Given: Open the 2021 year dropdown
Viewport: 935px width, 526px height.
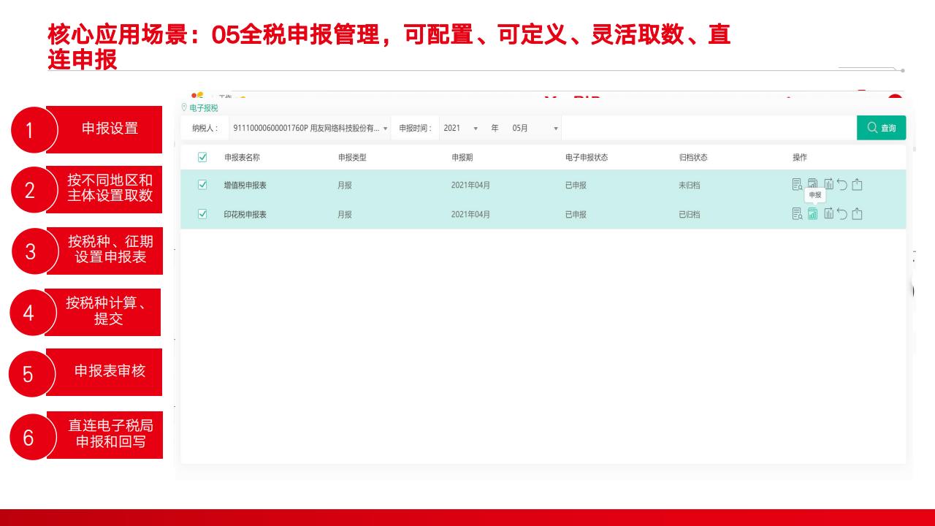Looking at the screenshot, I should click(x=460, y=128).
